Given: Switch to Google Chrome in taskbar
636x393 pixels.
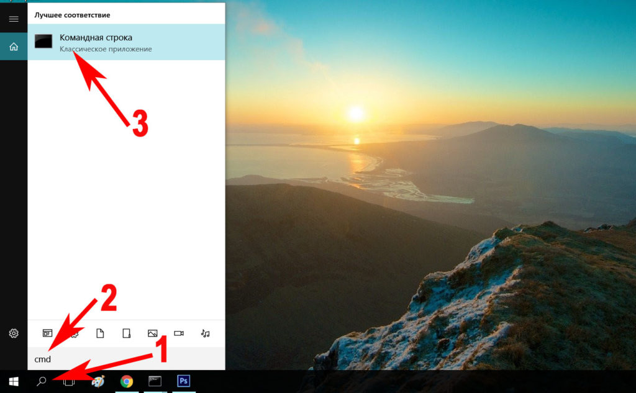Looking at the screenshot, I should 127,381.
